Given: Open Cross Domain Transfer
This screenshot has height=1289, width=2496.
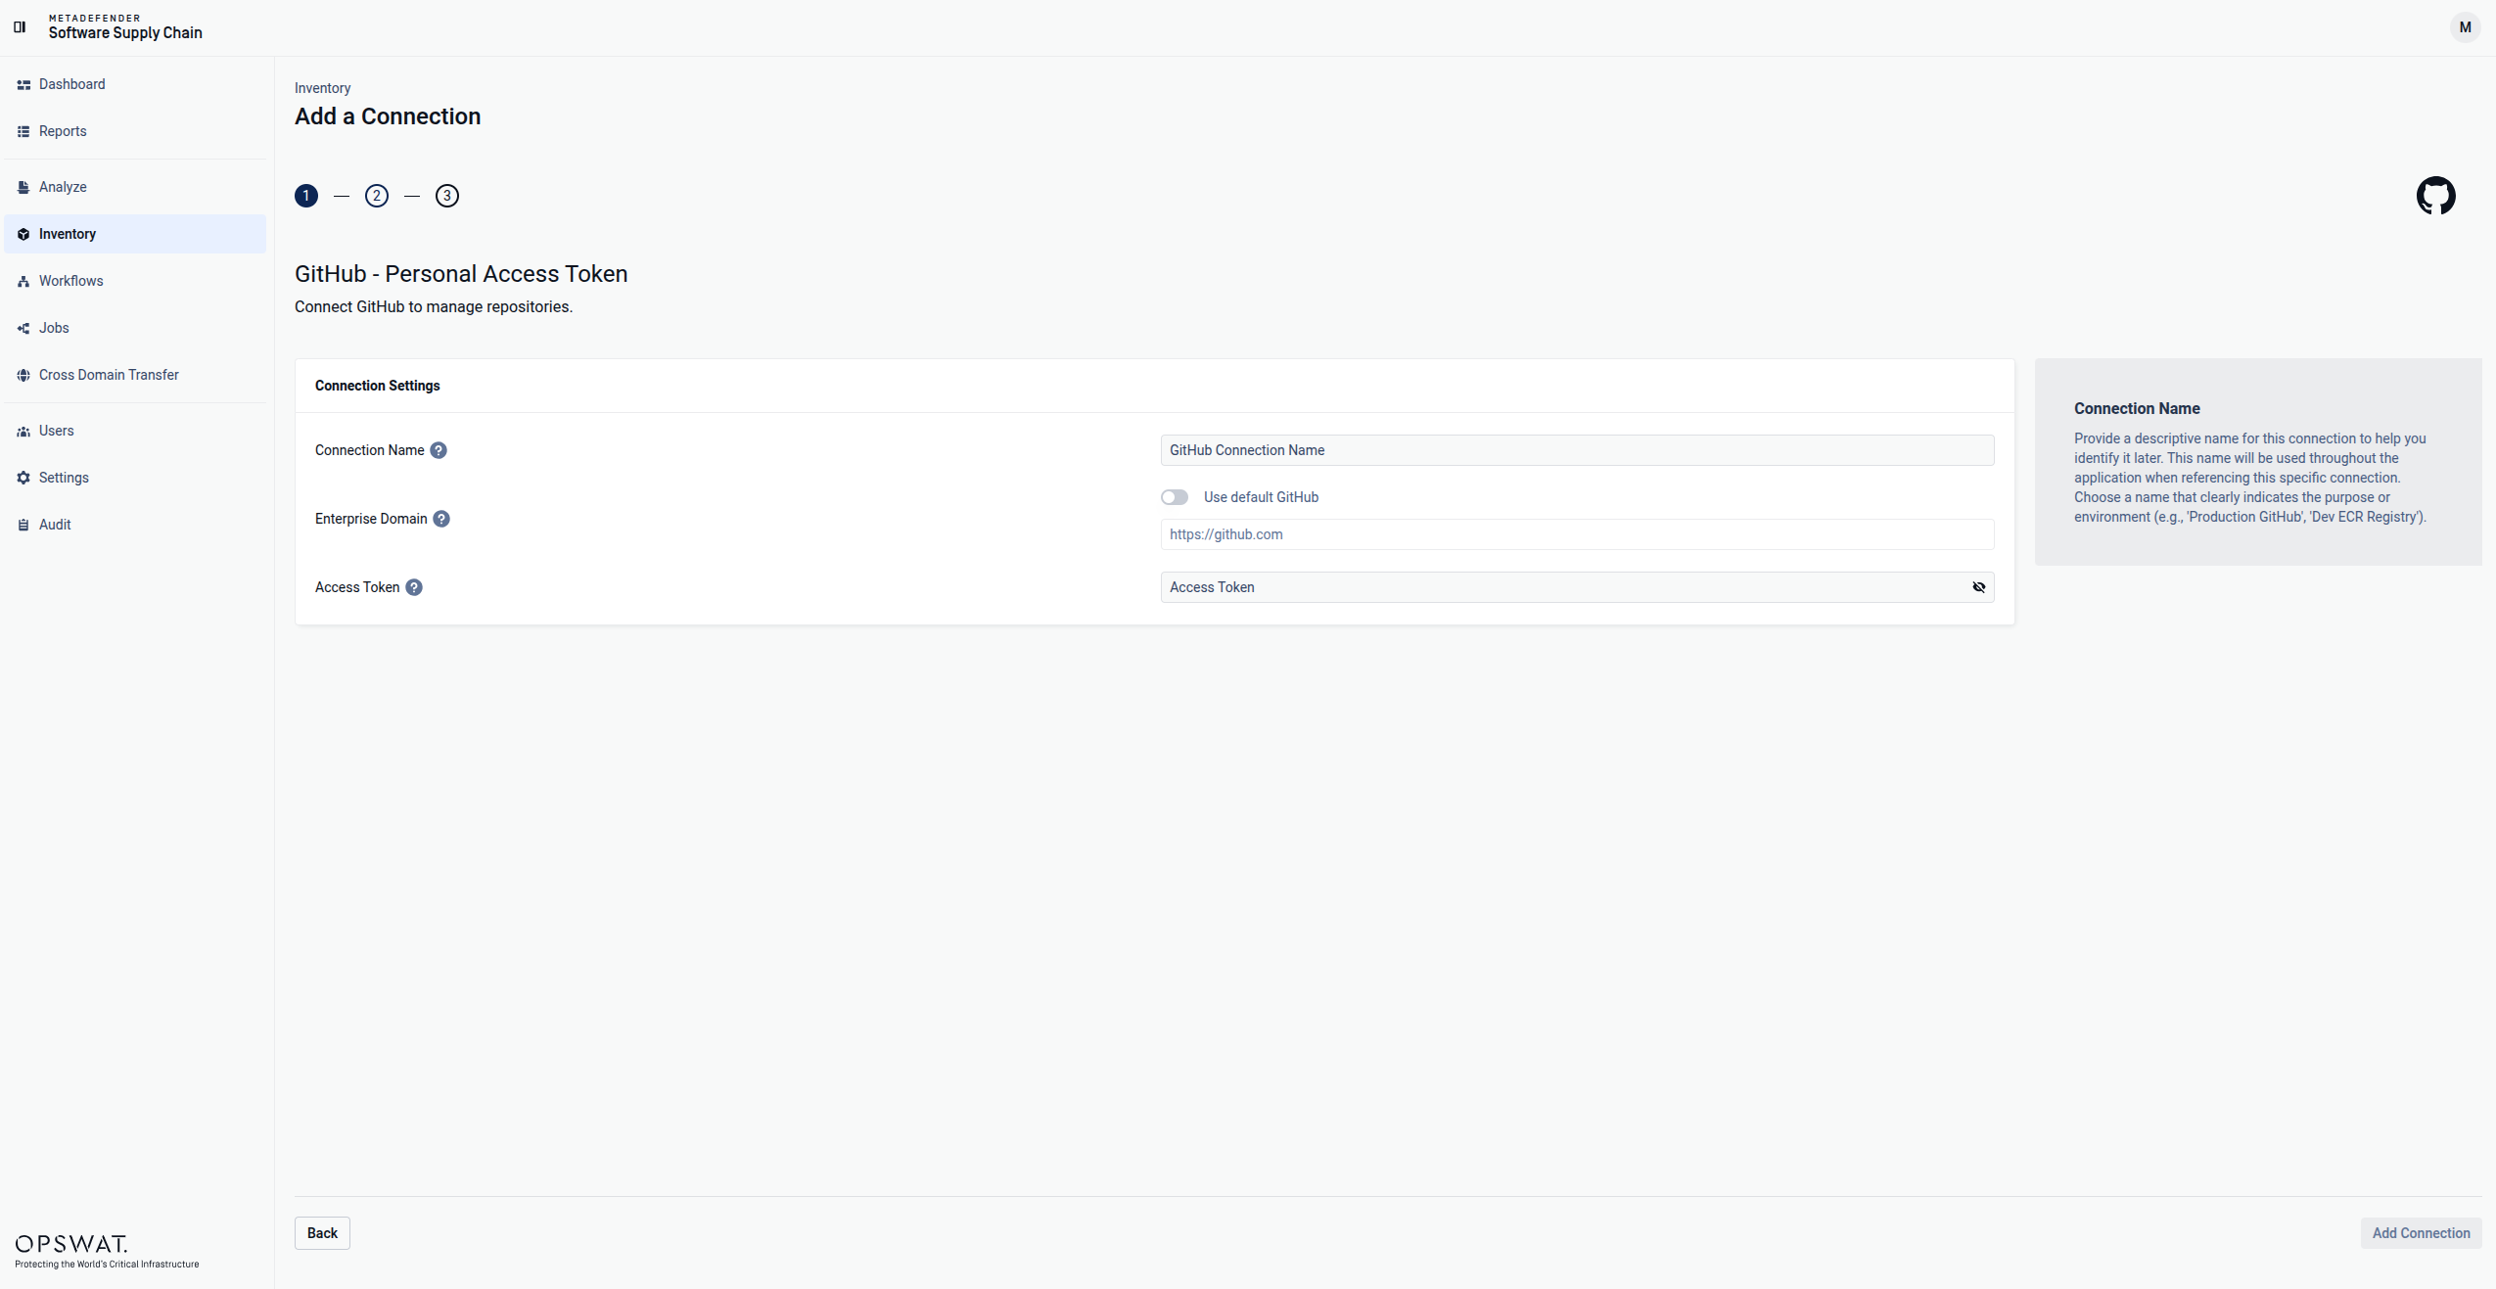Looking at the screenshot, I should [x=135, y=375].
